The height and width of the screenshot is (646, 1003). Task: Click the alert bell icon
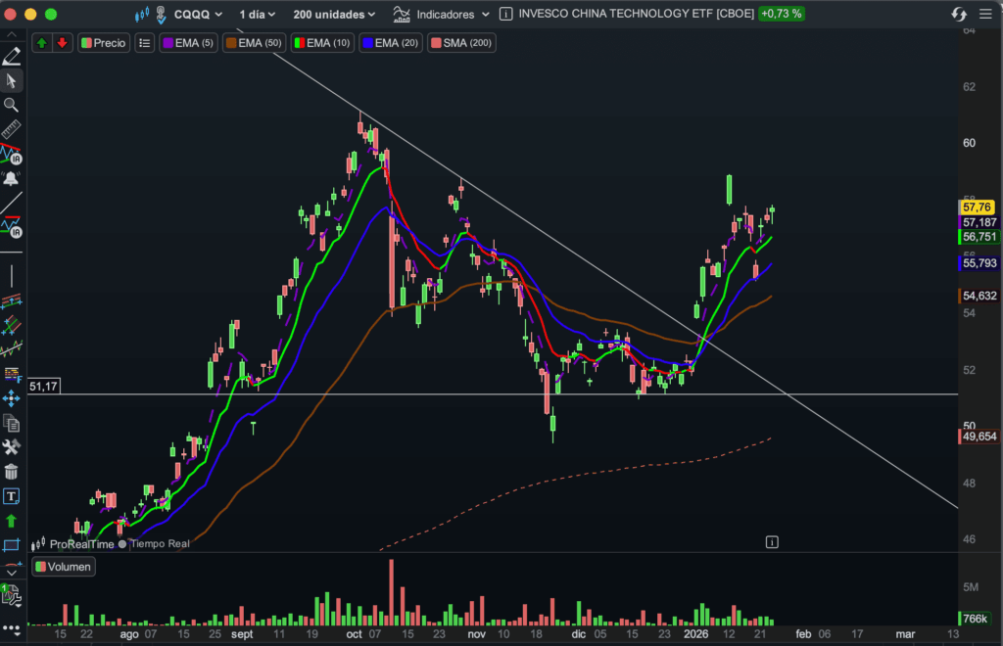(11, 178)
